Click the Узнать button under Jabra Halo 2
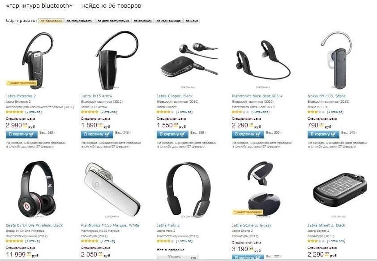The image size is (377, 261). pyautogui.click(x=177, y=257)
